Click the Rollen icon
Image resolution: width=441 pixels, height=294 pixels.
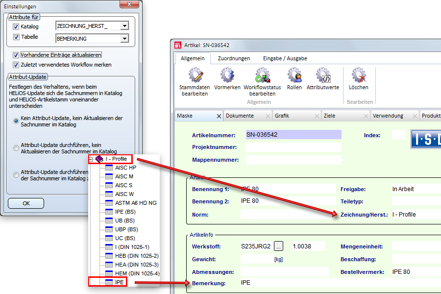[x=294, y=76]
